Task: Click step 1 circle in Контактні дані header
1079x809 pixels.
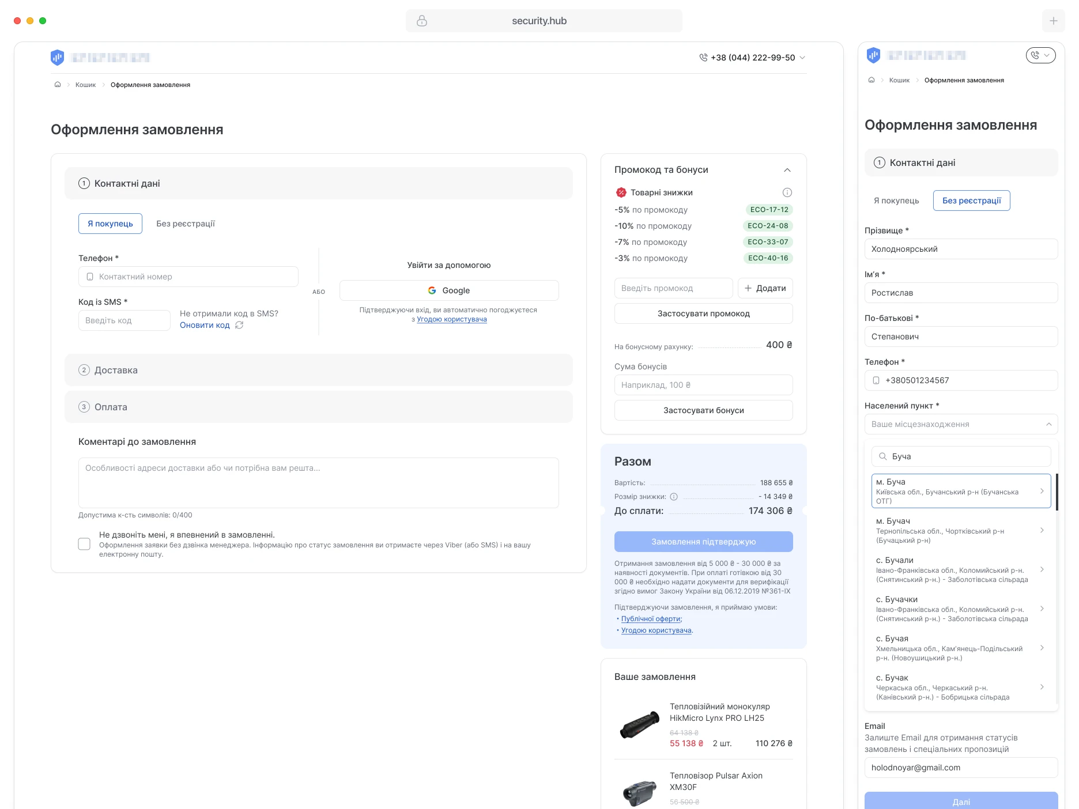Action: (84, 183)
